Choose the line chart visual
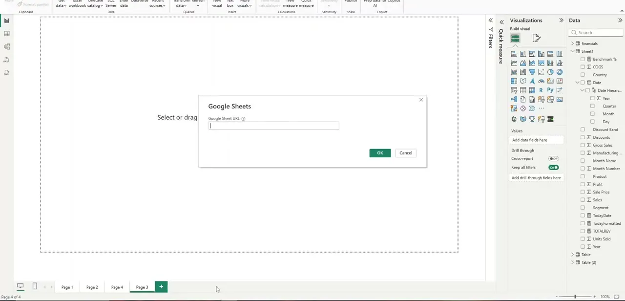625x301 pixels. coord(514,63)
